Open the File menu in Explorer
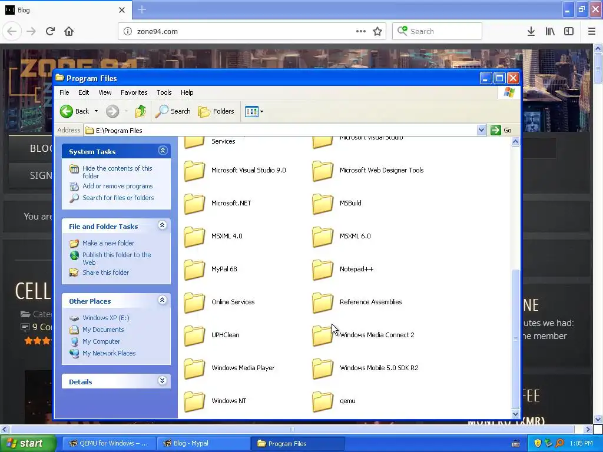Screen dimensions: 603x452 [64, 92]
